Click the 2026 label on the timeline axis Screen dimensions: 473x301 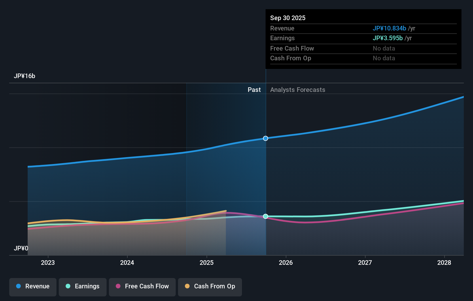click(285, 263)
